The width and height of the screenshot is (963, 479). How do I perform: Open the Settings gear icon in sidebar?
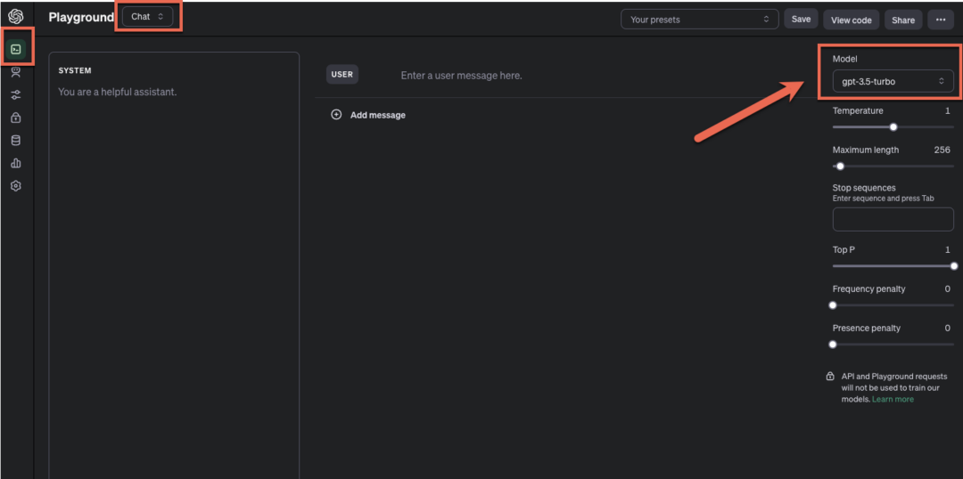tap(15, 186)
